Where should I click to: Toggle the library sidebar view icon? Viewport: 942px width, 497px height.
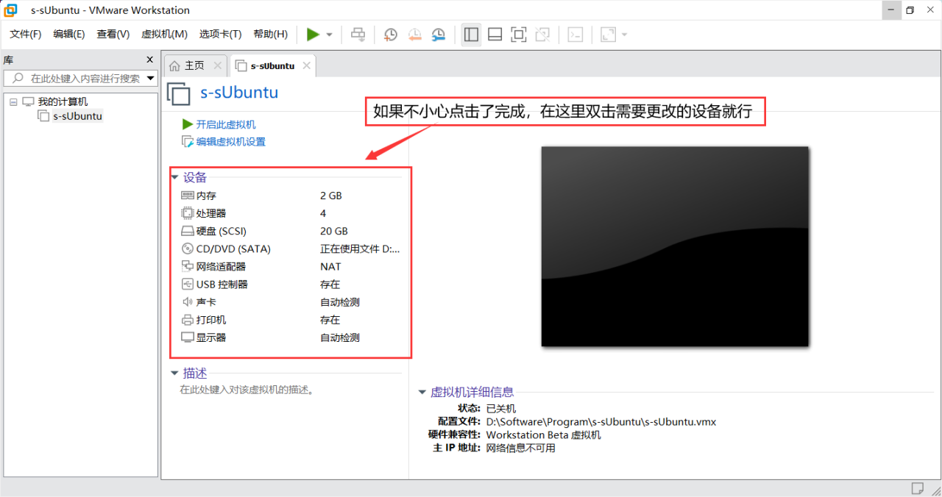472,35
